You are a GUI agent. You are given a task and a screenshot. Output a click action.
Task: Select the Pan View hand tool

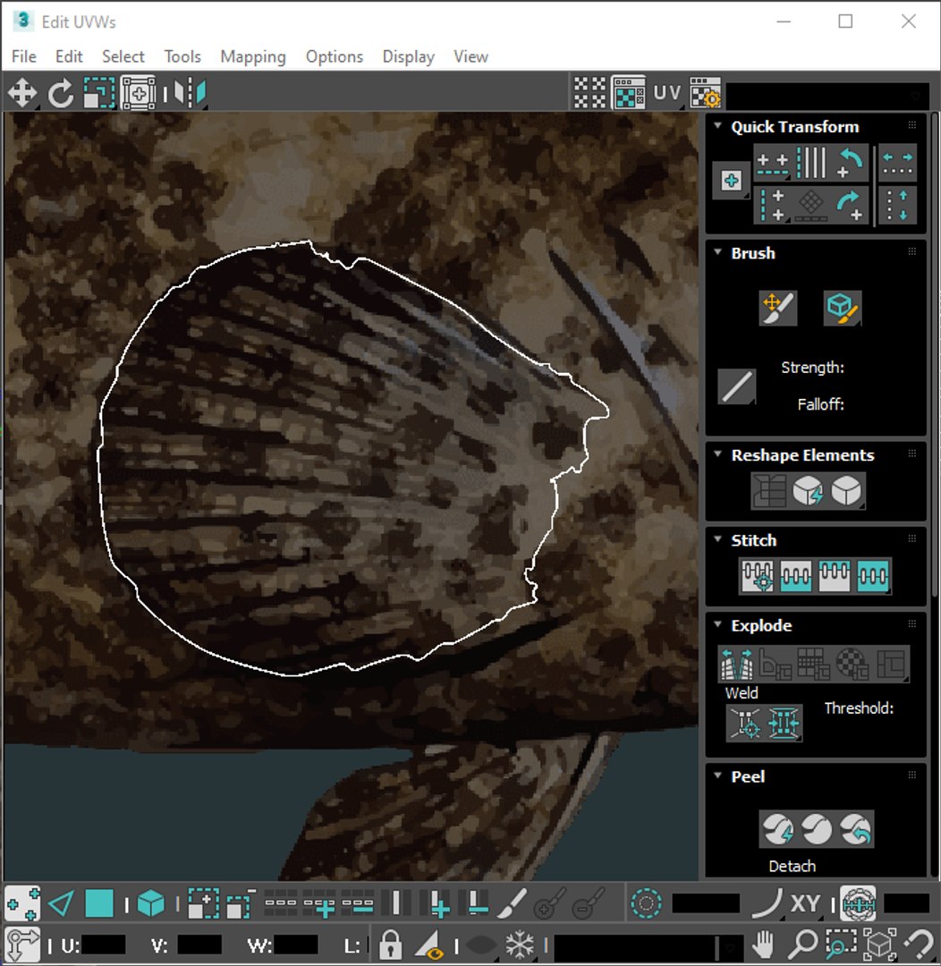[764, 945]
